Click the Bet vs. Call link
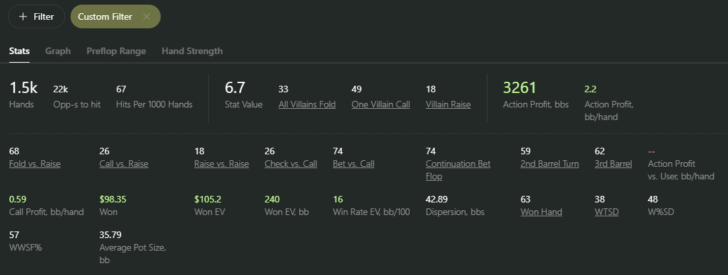The height and width of the screenshot is (275, 728). coord(353,164)
